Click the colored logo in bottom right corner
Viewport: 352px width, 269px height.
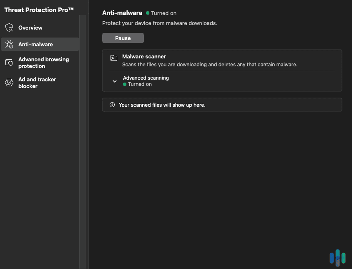(x=337, y=258)
